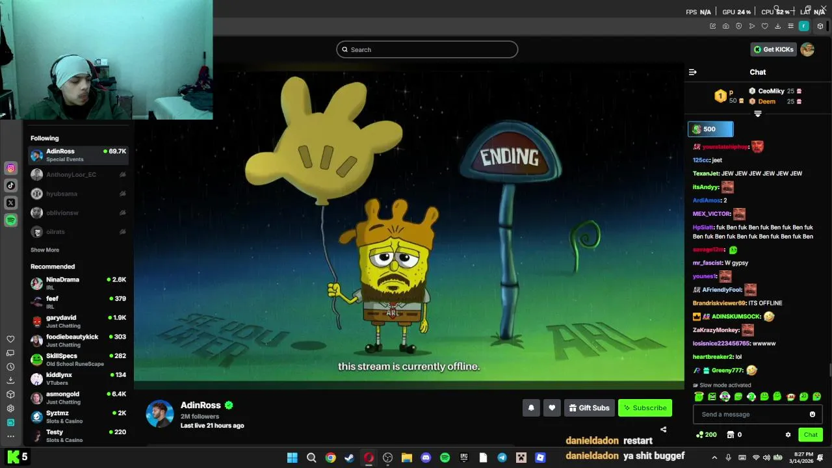Open downloads icon in left sidebar
This screenshot has height=468, width=832.
[10, 380]
